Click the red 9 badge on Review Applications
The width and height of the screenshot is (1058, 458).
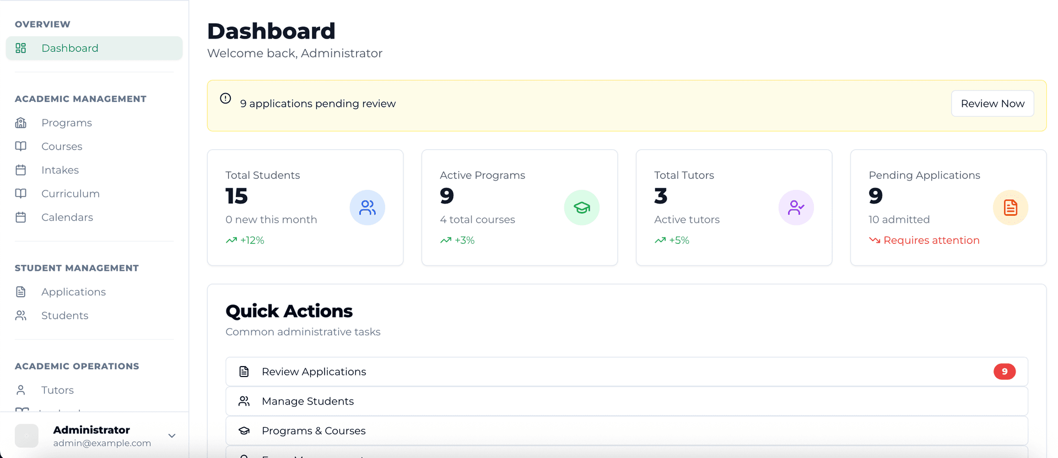(1005, 372)
